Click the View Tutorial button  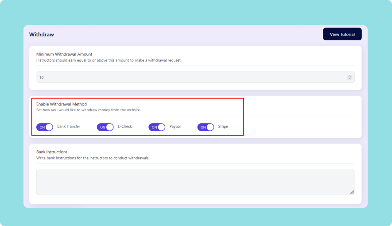342,34
